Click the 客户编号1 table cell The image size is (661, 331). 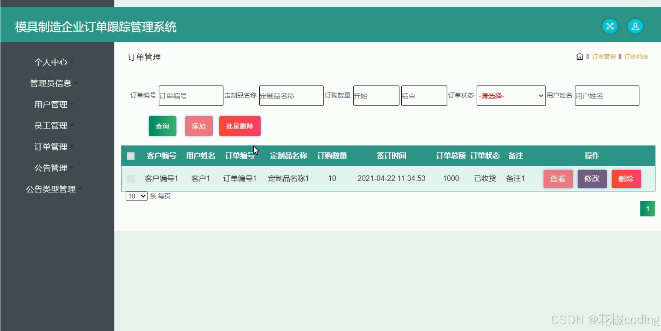162,179
